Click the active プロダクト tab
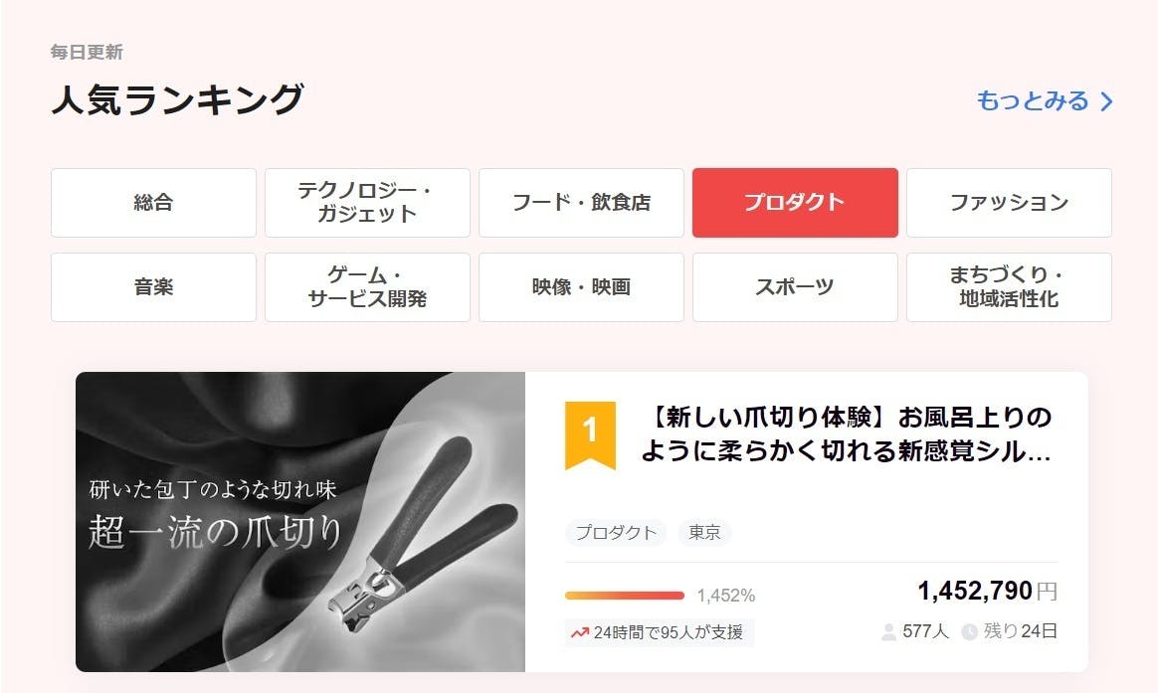Image resolution: width=1158 pixels, height=693 pixels. pos(795,203)
